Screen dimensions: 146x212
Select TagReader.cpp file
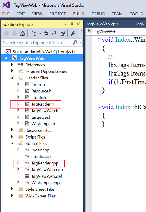[x=45, y=163]
